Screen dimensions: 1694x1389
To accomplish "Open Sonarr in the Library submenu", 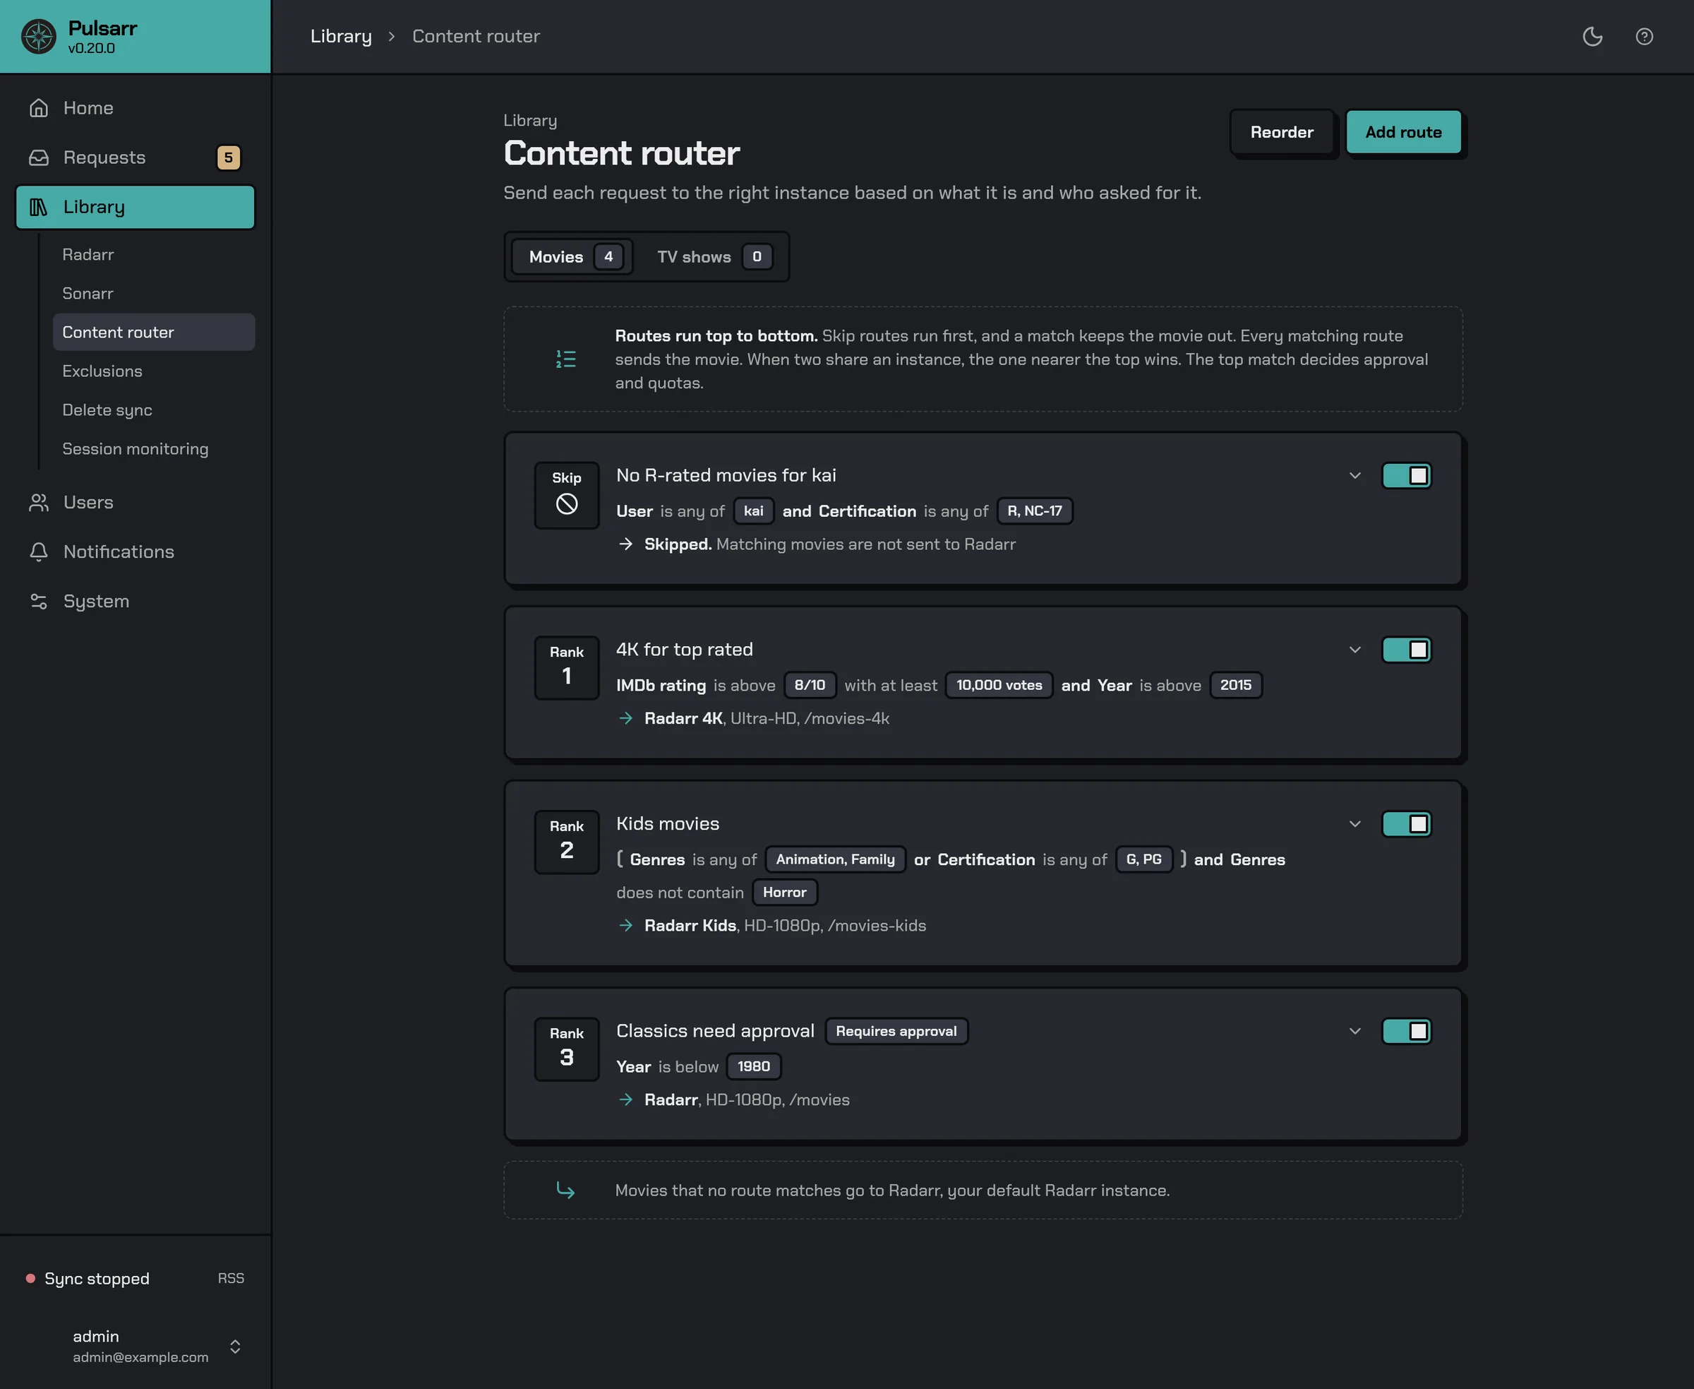I will tap(154, 294).
